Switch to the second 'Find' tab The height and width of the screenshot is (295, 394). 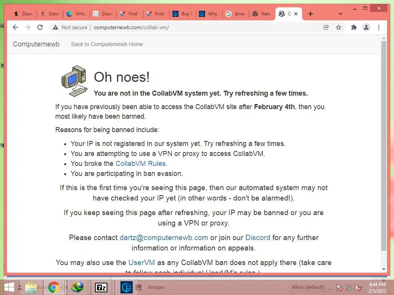(156, 14)
